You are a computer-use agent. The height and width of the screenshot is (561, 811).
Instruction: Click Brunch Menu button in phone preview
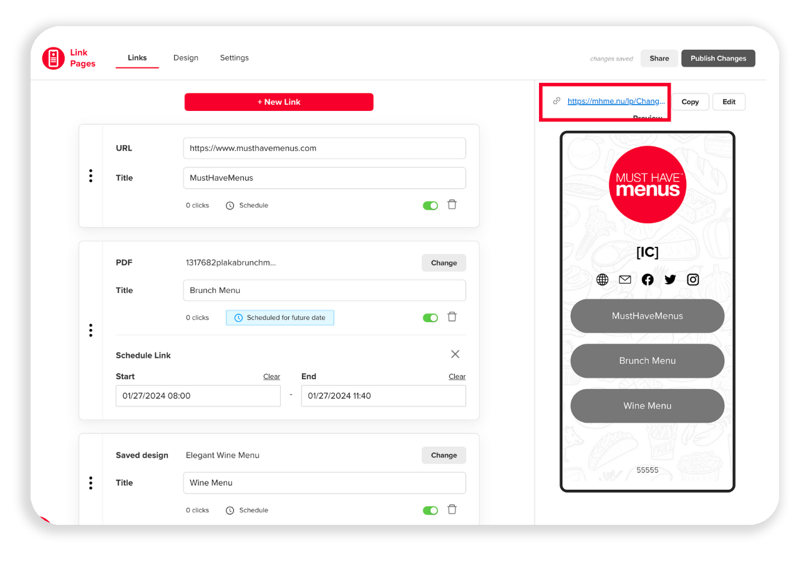[648, 361]
